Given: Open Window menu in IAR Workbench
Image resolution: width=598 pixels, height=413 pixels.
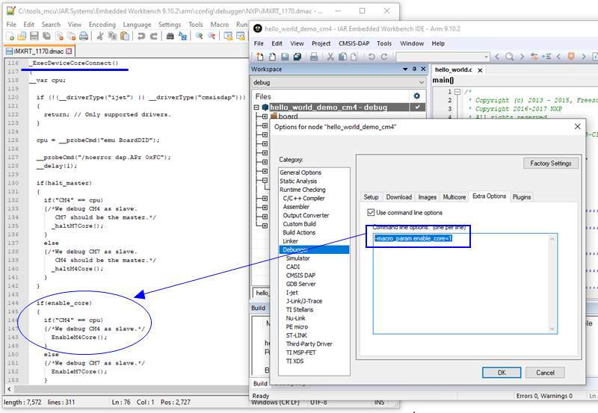Looking at the screenshot, I should [412, 43].
